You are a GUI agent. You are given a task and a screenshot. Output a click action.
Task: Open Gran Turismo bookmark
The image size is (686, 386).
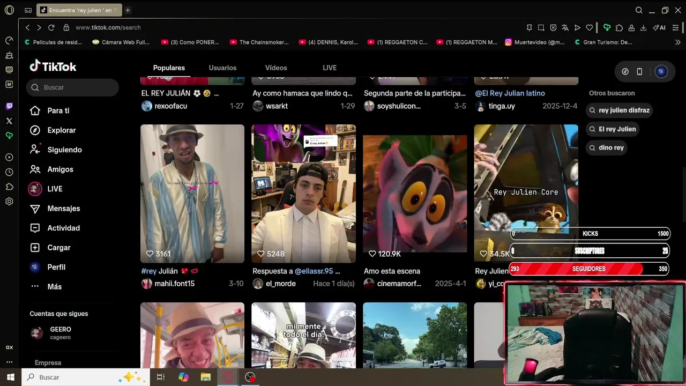tap(603, 42)
